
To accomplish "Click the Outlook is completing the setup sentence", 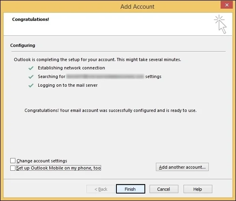I will point(97,60).
